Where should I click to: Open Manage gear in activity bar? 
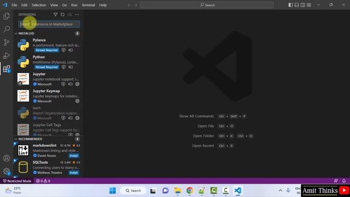[x=7, y=171]
